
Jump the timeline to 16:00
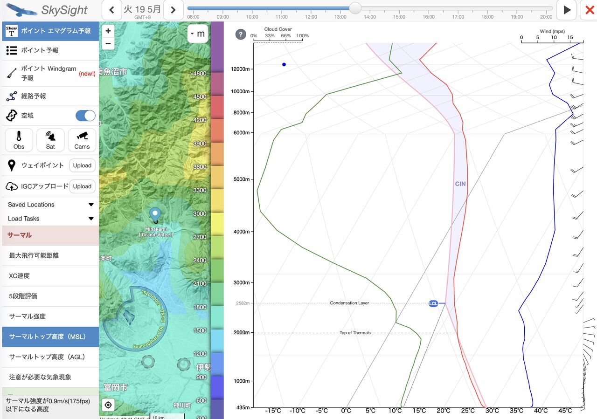[x=428, y=17]
